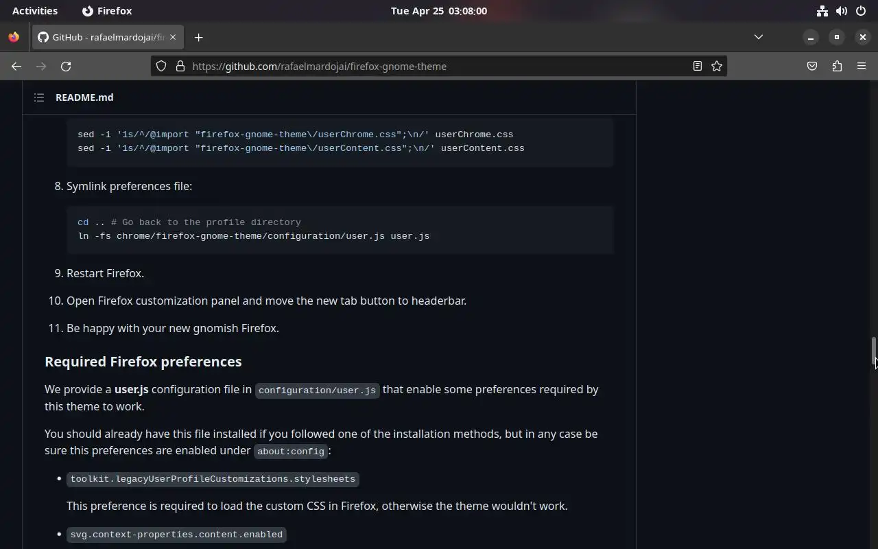The image size is (878, 549).
Task: Open the Firefox hamburger menu
Action: point(862,67)
